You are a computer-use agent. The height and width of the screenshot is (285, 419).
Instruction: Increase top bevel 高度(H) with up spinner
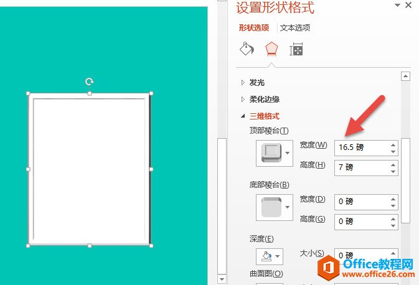point(393,165)
